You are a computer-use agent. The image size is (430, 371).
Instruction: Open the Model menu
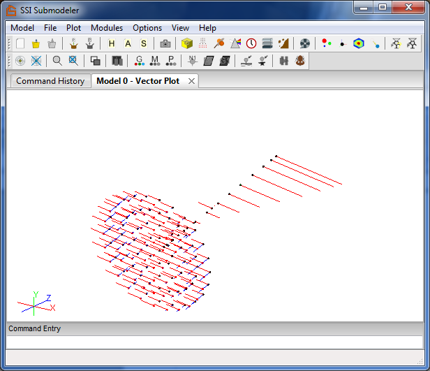point(22,28)
